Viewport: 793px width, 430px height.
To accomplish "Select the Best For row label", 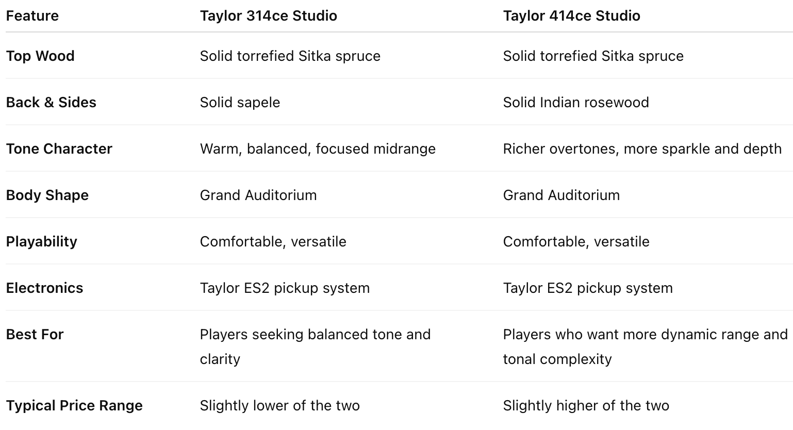I will pyautogui.click(x=35, y=335).
